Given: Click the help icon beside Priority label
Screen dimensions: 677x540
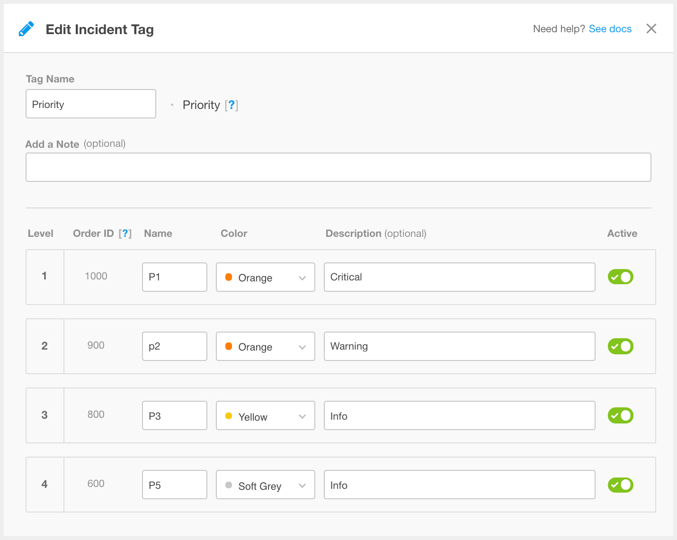Looking at the screenshot, I should (x=232, y=105).
